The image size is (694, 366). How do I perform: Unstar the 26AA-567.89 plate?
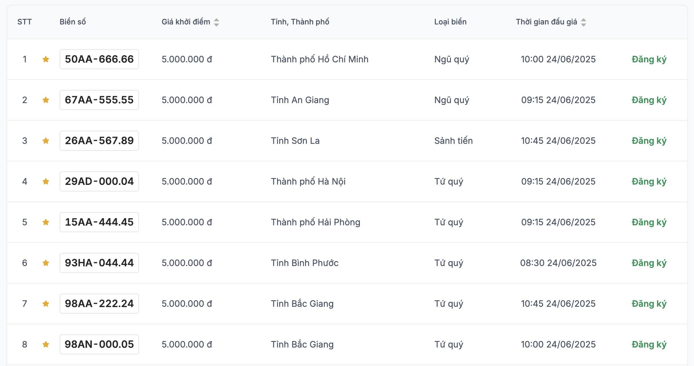tap(46, 141)
